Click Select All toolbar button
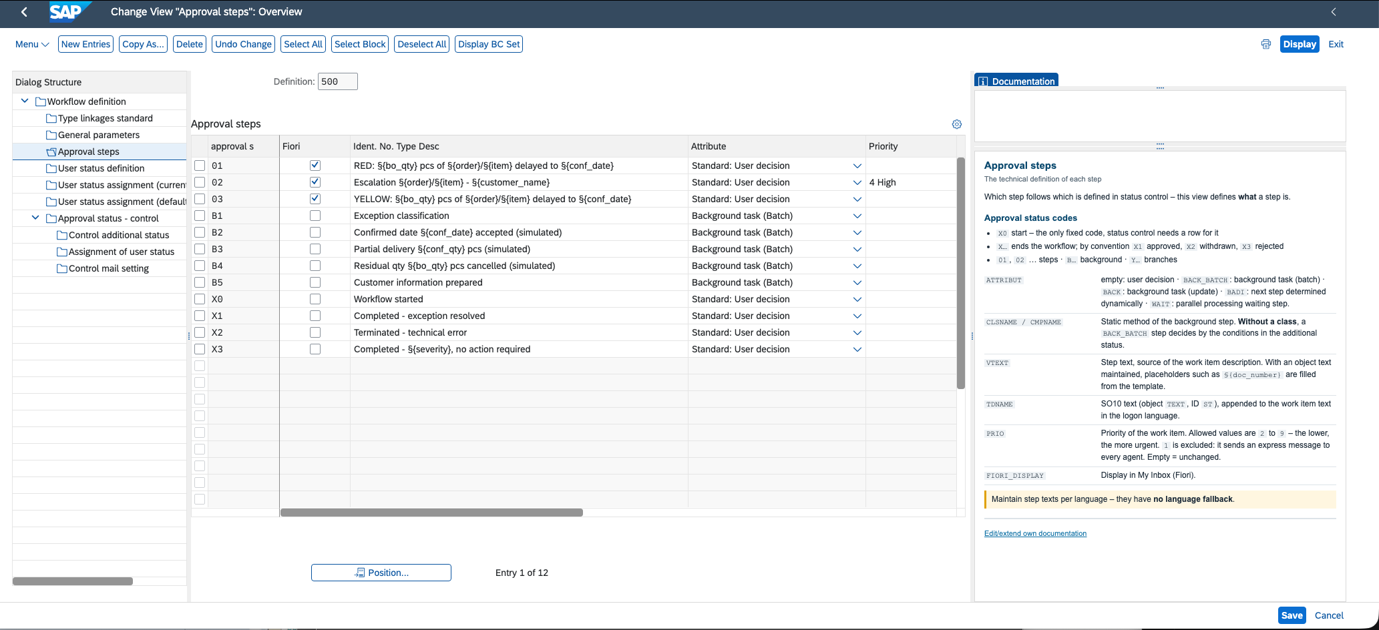The image size is (1379, 630). (x=303, y=44)
